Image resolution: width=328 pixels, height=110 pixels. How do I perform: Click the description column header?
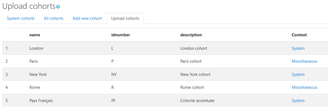pos(191,35)
